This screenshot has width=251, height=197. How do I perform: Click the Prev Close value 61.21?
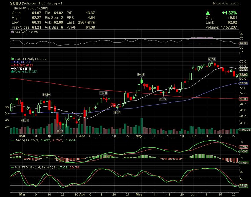point(37,27)
